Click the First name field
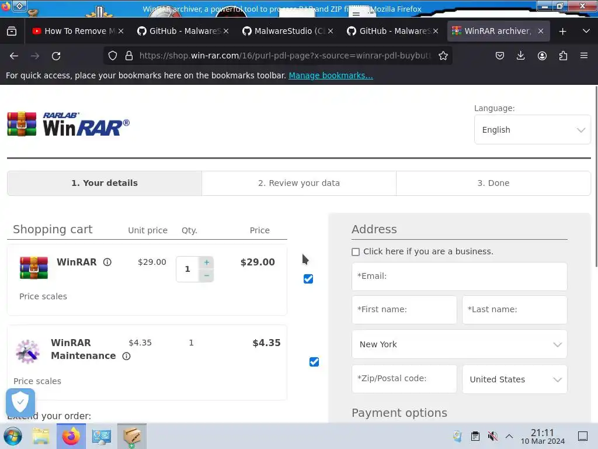This screenshot has width=598, height=449. 404,310
